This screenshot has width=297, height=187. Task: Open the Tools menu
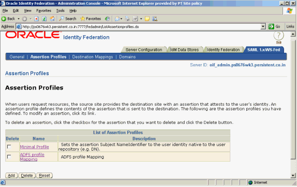pos(60,11)
